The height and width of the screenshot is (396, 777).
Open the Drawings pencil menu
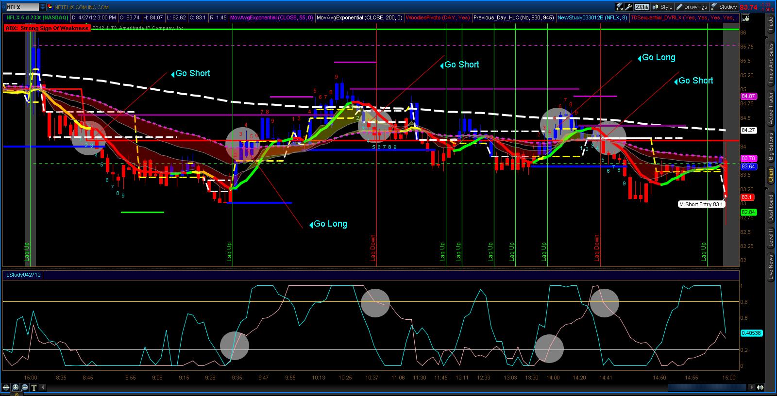(692, 7)
